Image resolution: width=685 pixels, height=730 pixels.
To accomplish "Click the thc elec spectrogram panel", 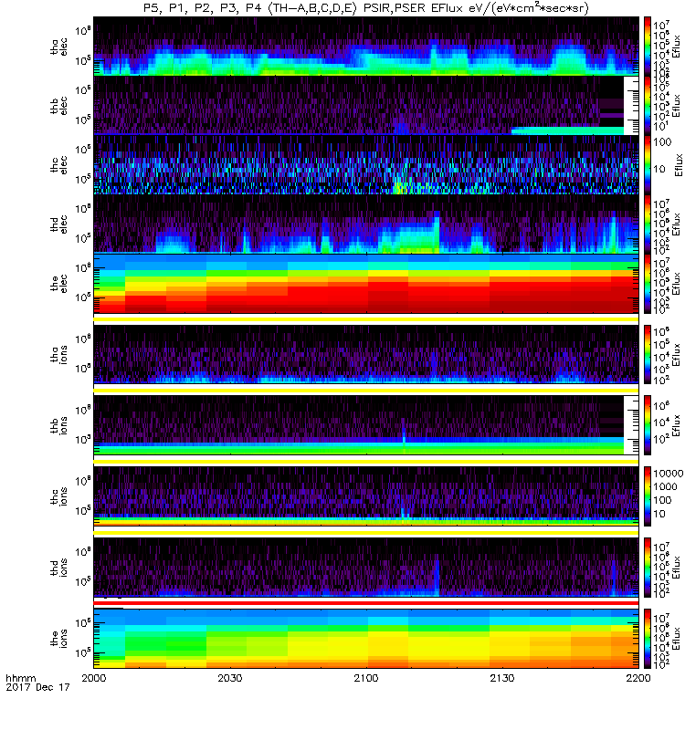I will [x=366, y=164].
